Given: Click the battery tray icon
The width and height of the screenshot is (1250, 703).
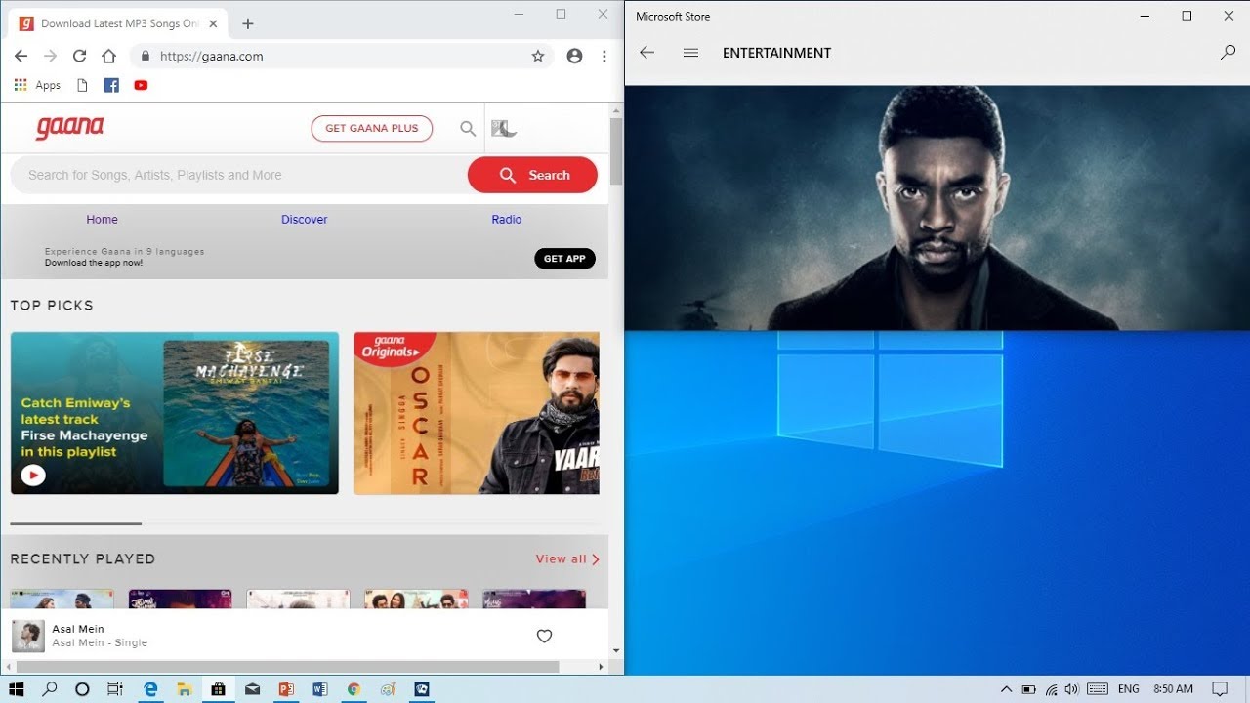Looking at the screenshot, I should 1028,689.
